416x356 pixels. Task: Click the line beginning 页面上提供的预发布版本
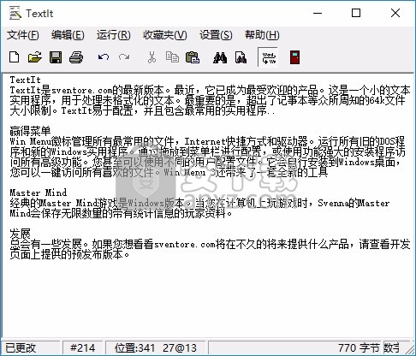69,254
